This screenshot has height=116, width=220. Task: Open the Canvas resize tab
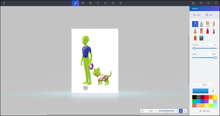point(113,3)
